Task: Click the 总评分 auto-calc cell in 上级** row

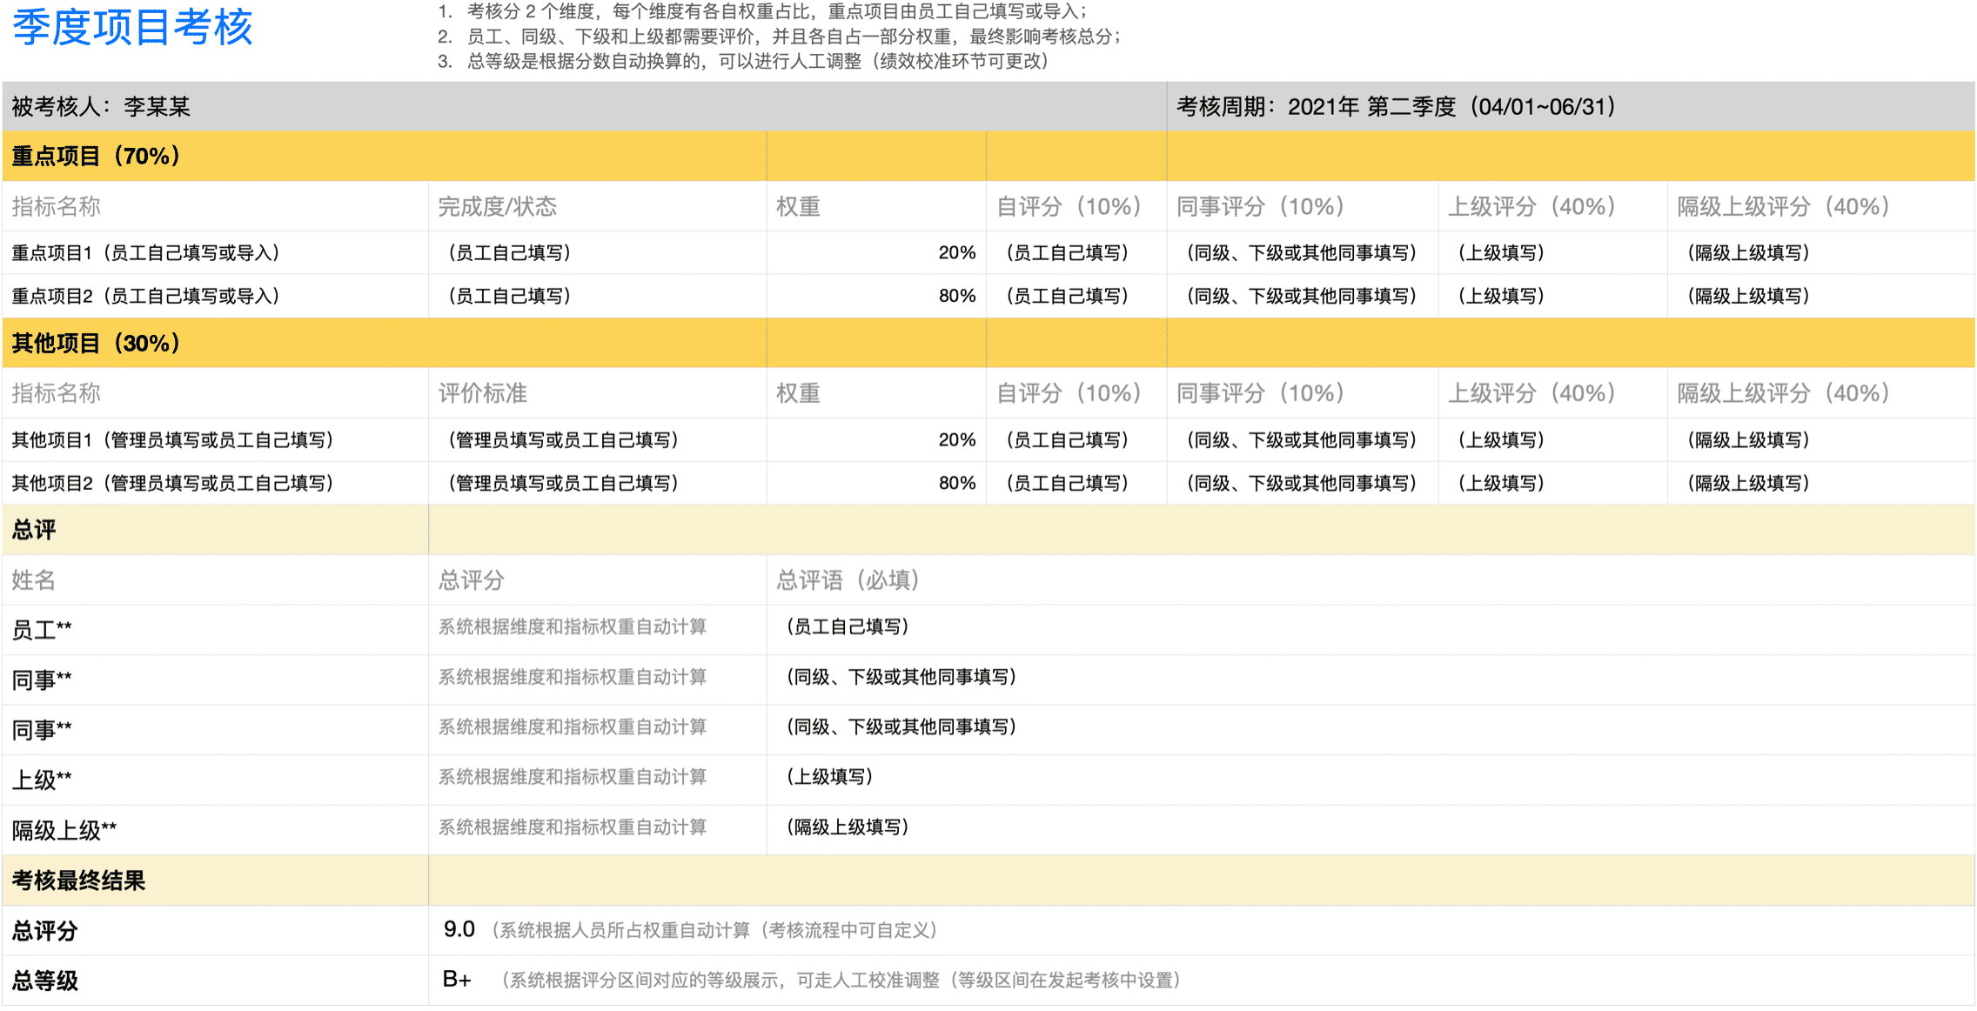Action: coord(598,780)
